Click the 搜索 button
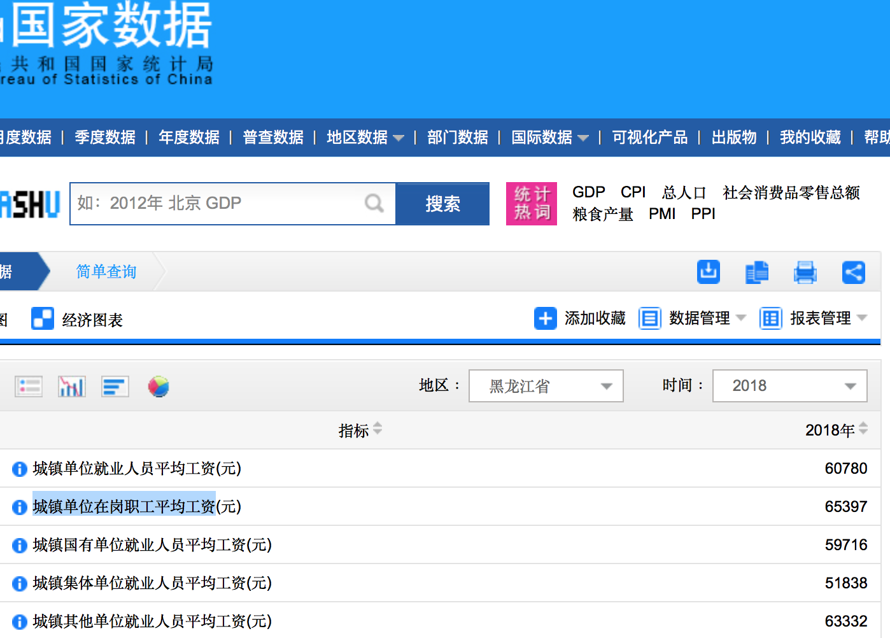 [442, 204]
